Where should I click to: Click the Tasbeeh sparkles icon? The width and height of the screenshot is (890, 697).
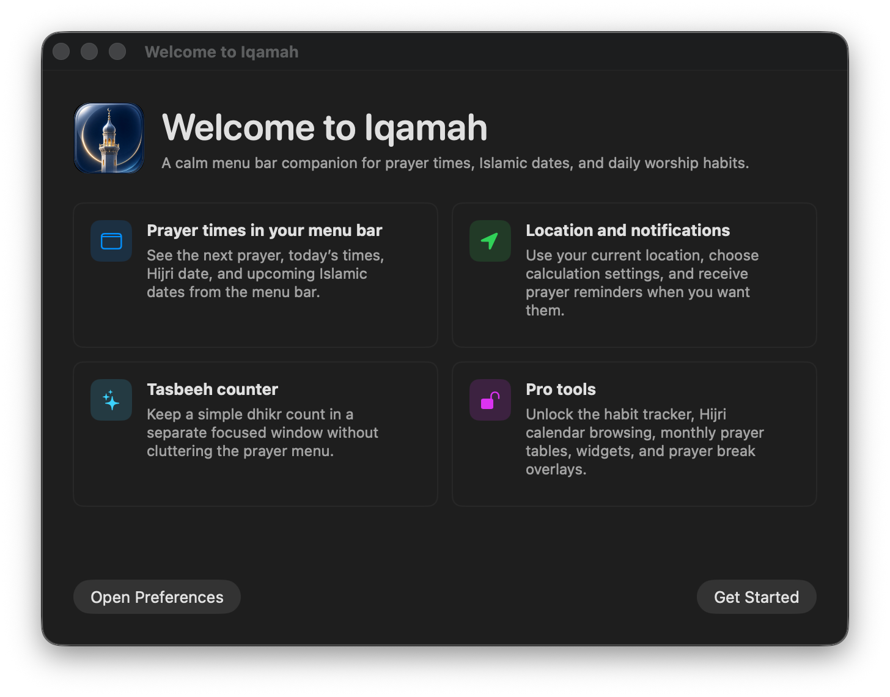point(111,400)
